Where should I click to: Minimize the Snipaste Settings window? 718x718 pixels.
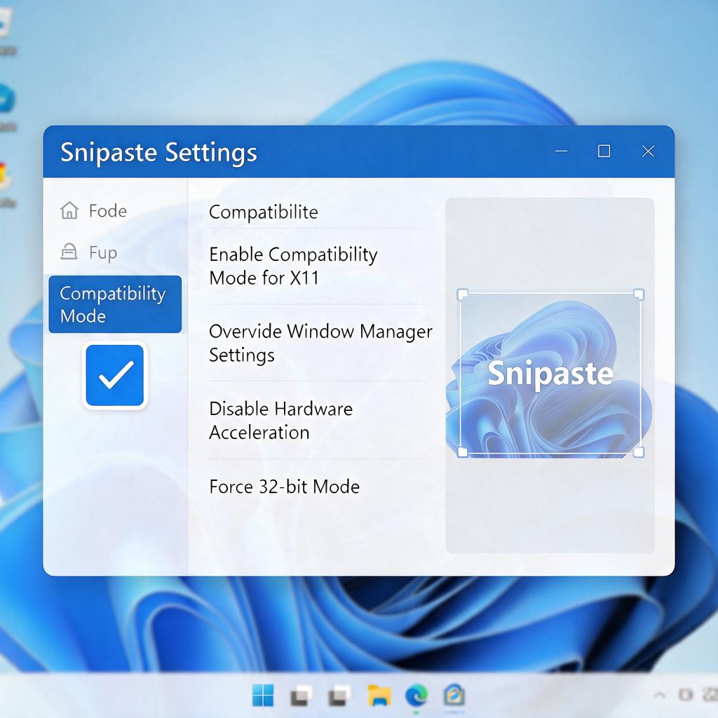coord(562,151)
